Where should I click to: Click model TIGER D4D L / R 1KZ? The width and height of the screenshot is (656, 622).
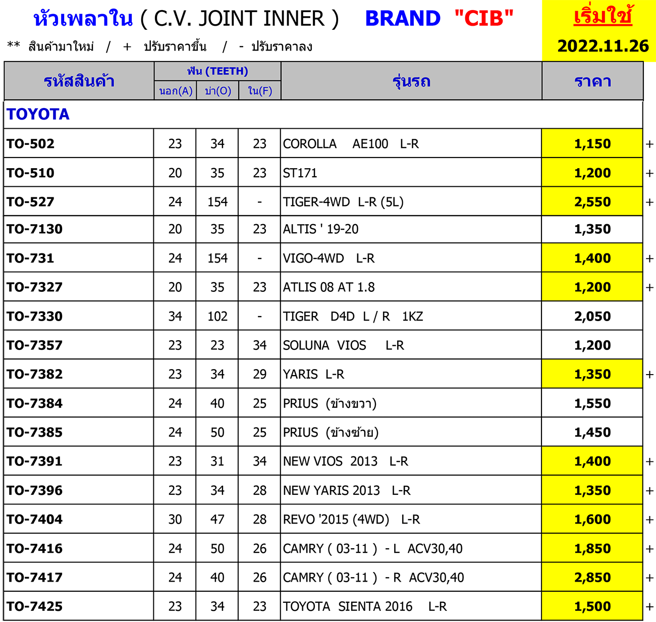click(x=353, y=317)
